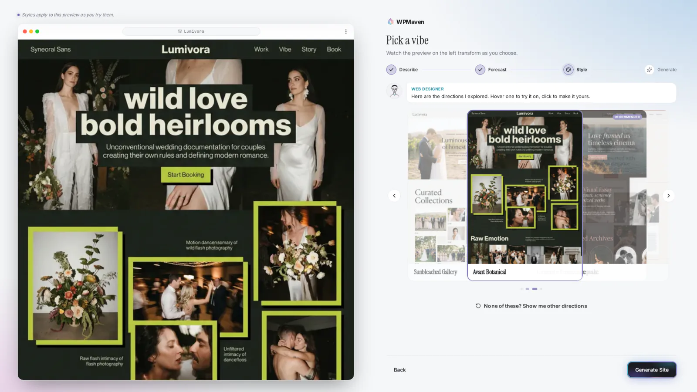Click the WPMaven logo icon
The height and width of the screenshot is (392, 697).
tap(390, 22)
